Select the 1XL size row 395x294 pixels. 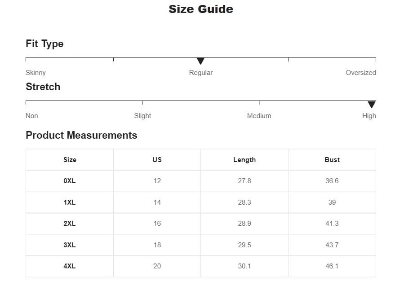click(x=70, y=202)
